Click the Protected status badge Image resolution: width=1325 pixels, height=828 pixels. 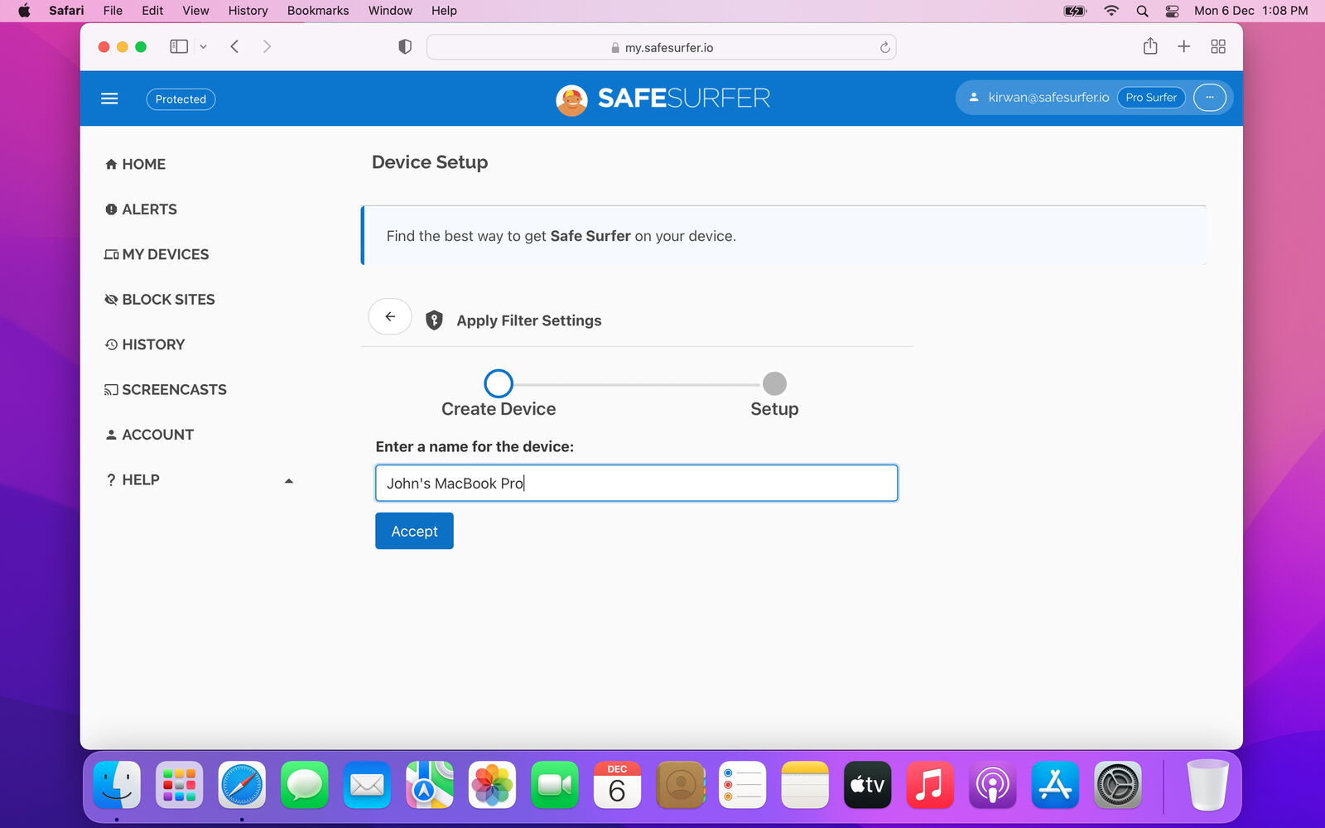181,99
